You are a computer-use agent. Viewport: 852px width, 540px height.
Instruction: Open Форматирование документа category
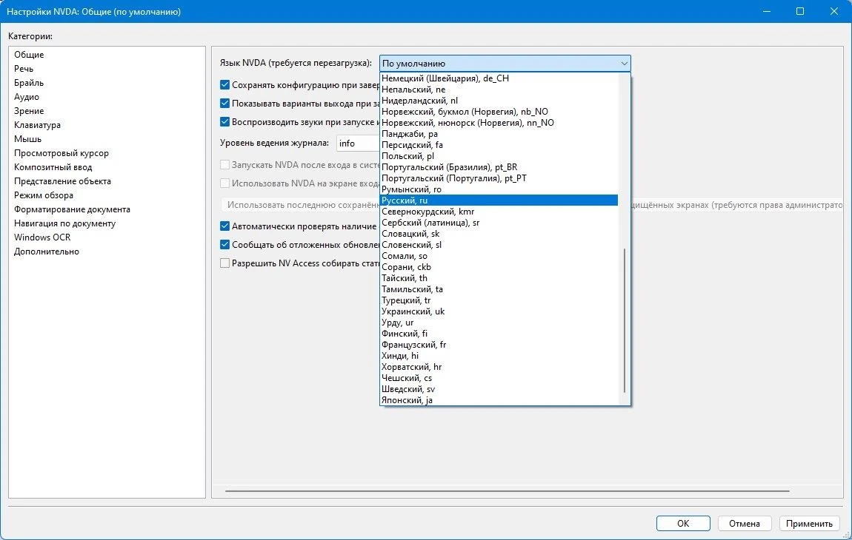tap(72, 210)
